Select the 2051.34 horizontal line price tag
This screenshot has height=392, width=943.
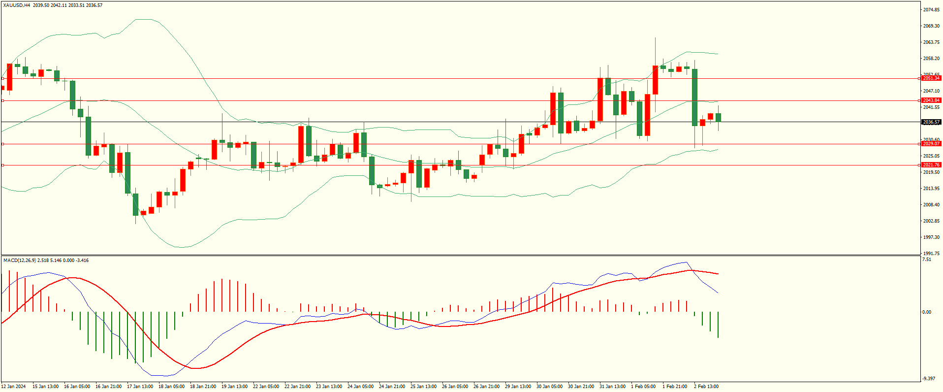[x=931, y=78]
